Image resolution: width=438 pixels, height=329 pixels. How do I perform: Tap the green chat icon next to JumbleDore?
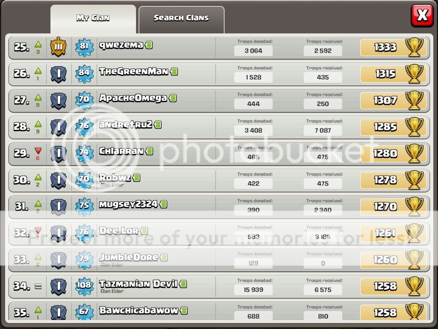164,257
